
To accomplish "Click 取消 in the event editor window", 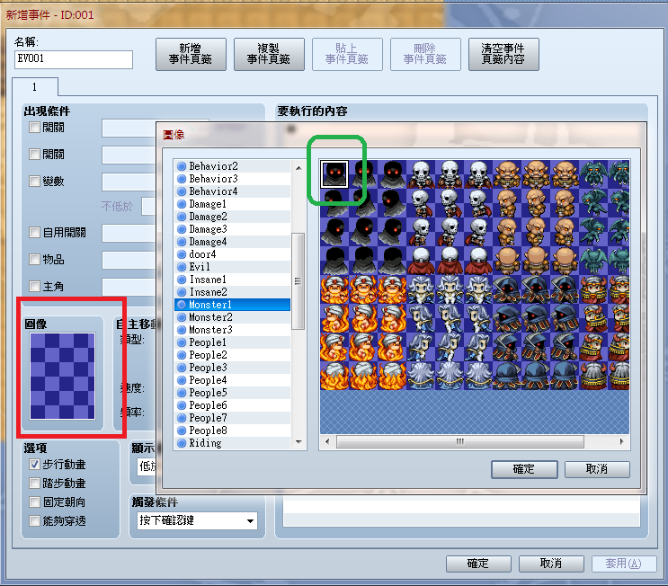I will coord(551,564).
